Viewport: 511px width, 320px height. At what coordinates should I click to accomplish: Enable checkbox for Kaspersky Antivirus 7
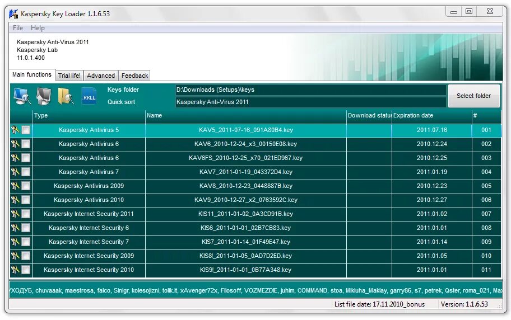click(26, 172)
